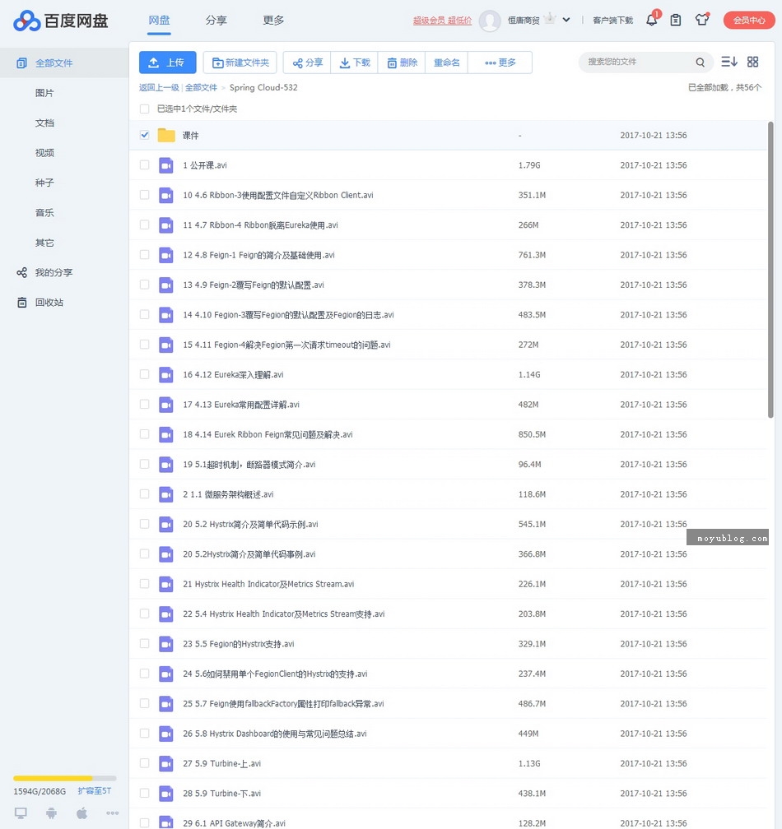Click the 客户端下载 link

click(612, 20)
